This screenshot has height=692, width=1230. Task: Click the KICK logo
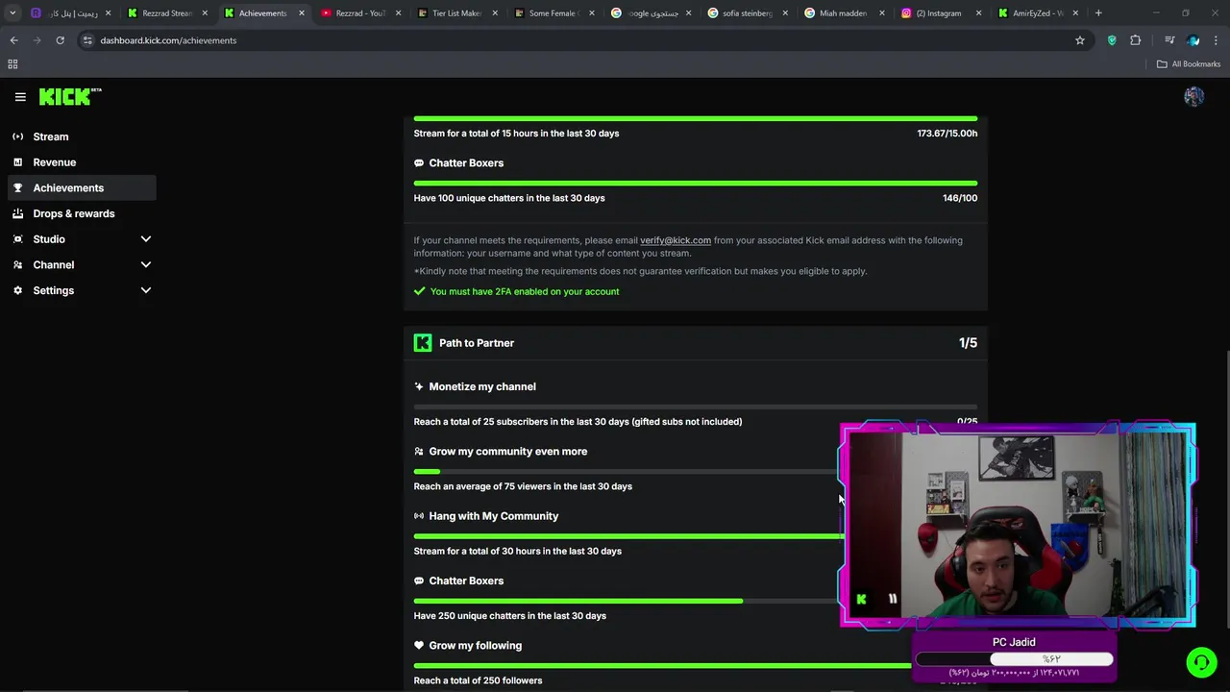point(70,96)
